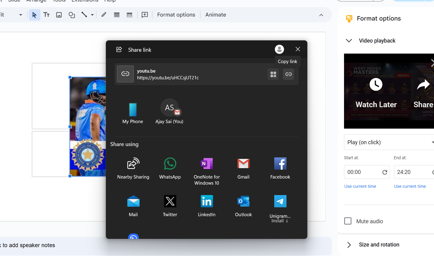
Task: Share the link to Facebook
Action: (x=280, y=168)
